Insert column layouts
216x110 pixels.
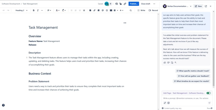(111, 10)
